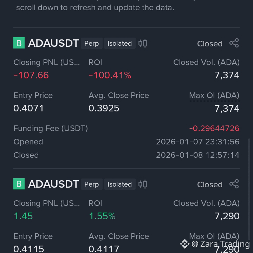253x253 pixels.
Task: Show Max OI (ADA) info in second card
Action: (x=214, y=236)
